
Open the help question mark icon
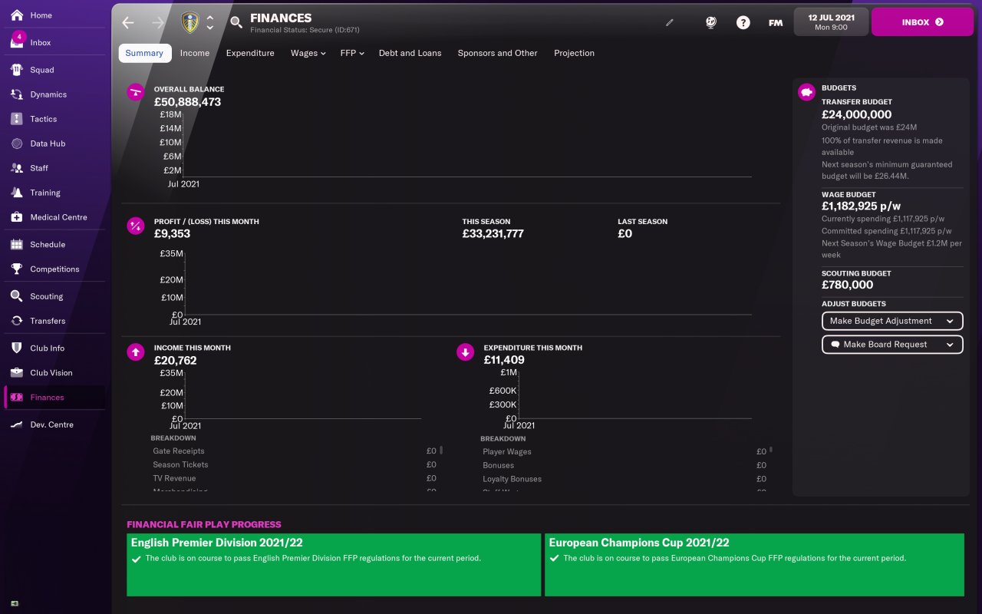pos(743,22)
